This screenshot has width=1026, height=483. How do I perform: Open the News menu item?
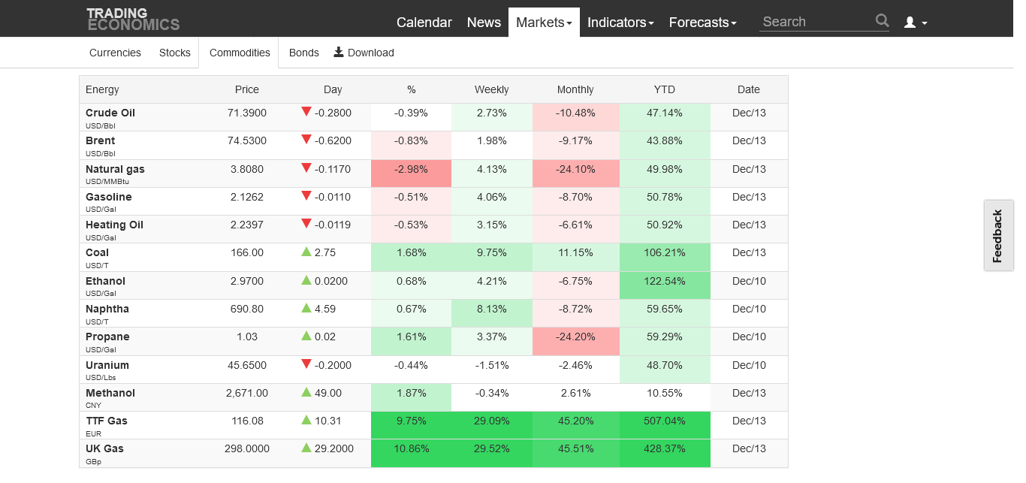coord(484,23)
